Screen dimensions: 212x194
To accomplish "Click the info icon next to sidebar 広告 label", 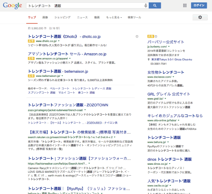I will [156, 36].
